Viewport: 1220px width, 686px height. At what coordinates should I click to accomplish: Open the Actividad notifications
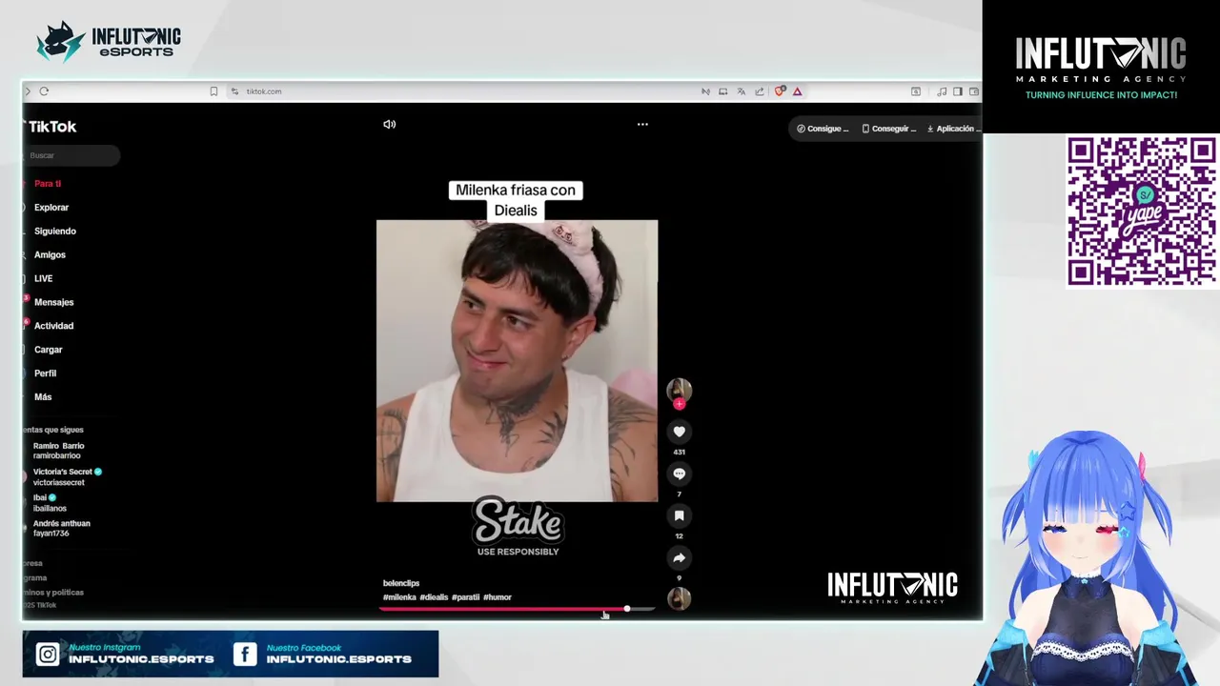coord(53,326)
